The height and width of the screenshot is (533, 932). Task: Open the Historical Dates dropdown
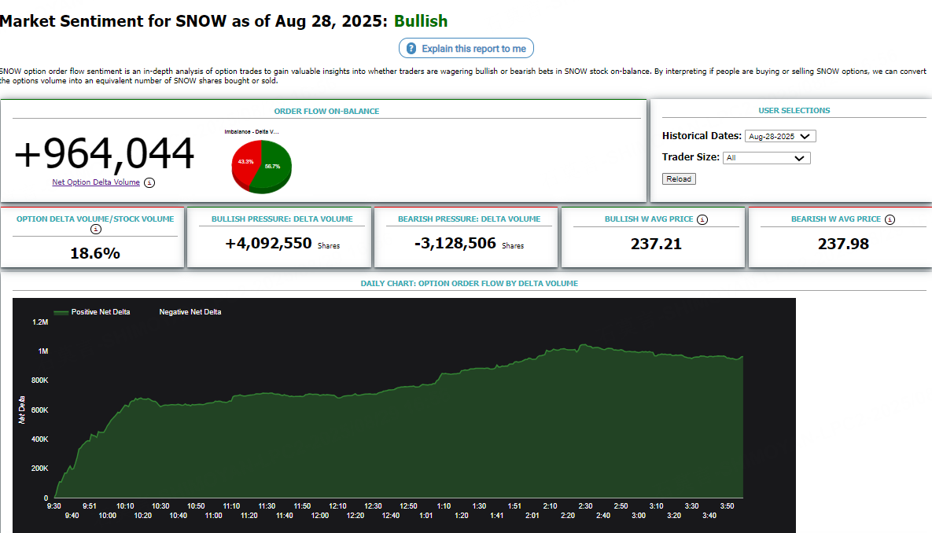(780, 136)
